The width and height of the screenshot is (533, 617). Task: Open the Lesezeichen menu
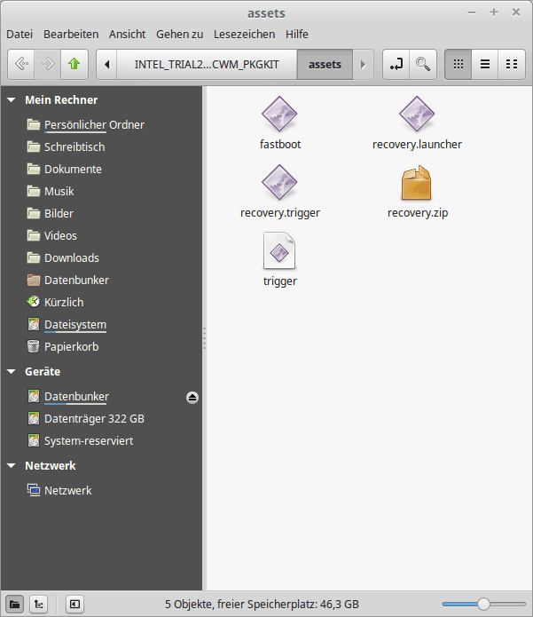245,35
